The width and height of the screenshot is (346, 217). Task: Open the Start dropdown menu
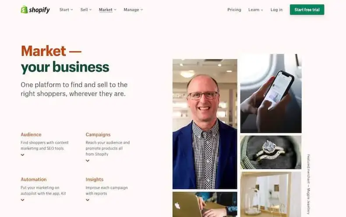pos(66,10)
